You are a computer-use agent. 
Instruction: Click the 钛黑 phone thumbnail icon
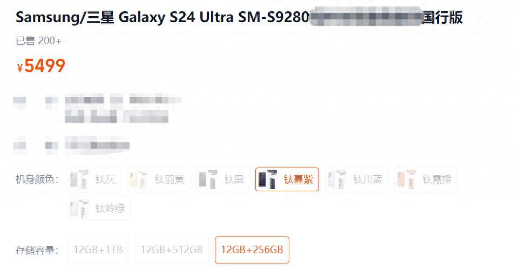coord(208,179)
